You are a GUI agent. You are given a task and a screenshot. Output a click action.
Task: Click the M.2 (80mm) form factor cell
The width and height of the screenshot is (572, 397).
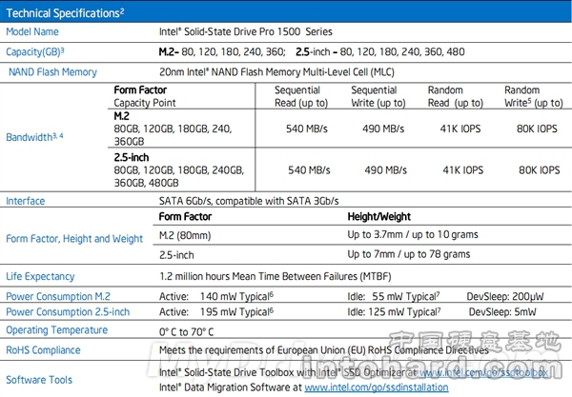click(185, 236)
